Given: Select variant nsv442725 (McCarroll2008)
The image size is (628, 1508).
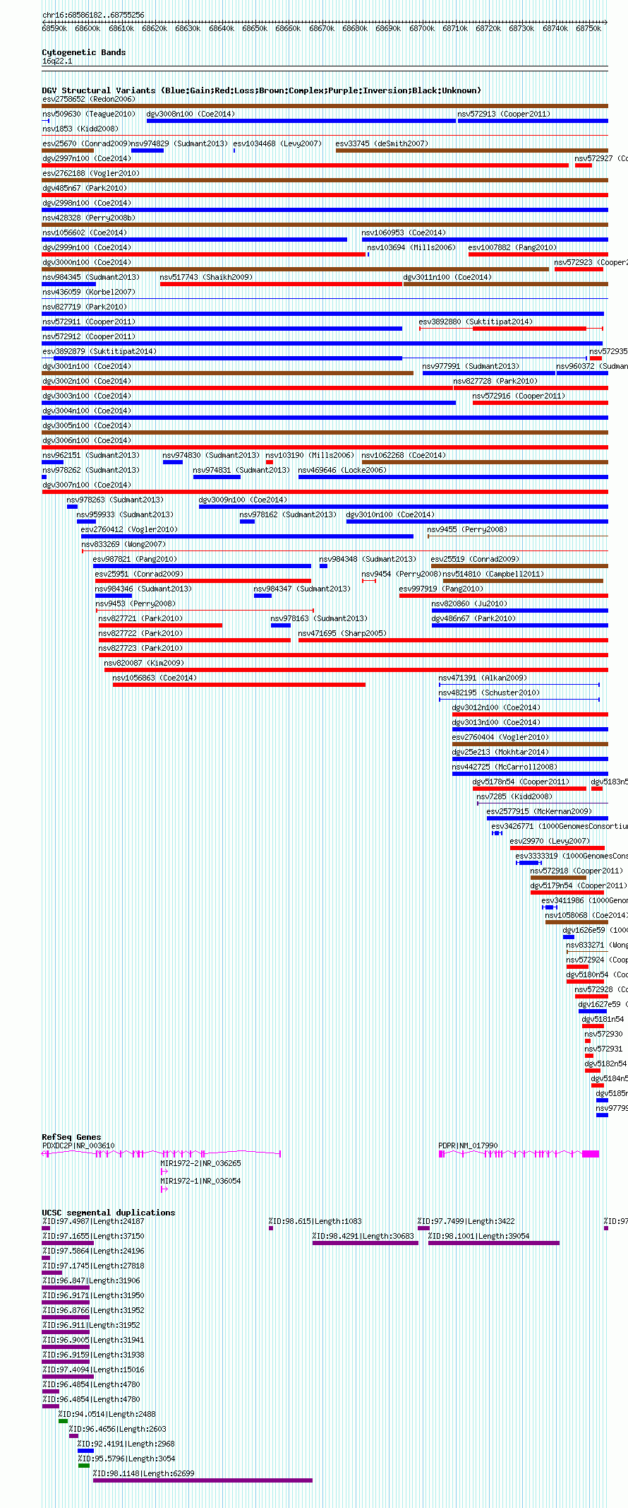Looking at the screenshot, I should [505, 767].
